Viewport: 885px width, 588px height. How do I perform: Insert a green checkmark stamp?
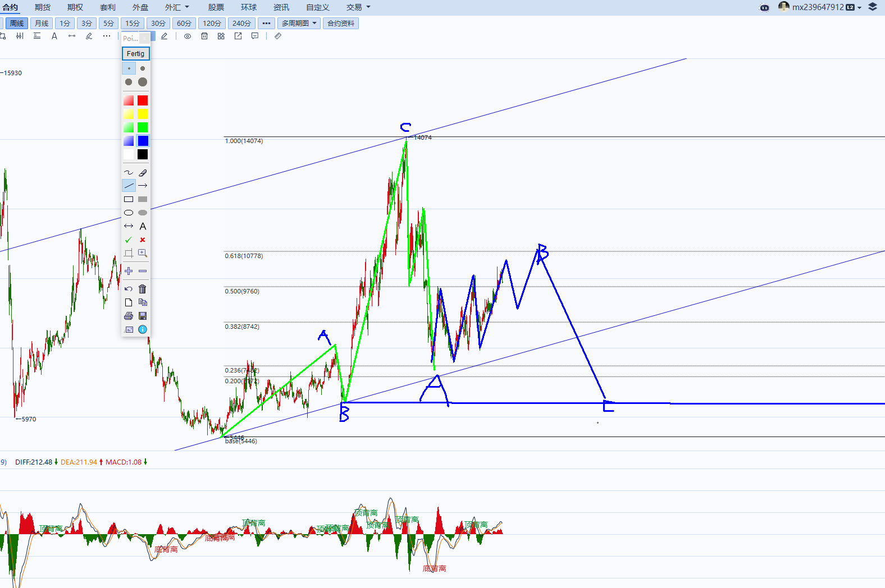[x=129, y=240]
